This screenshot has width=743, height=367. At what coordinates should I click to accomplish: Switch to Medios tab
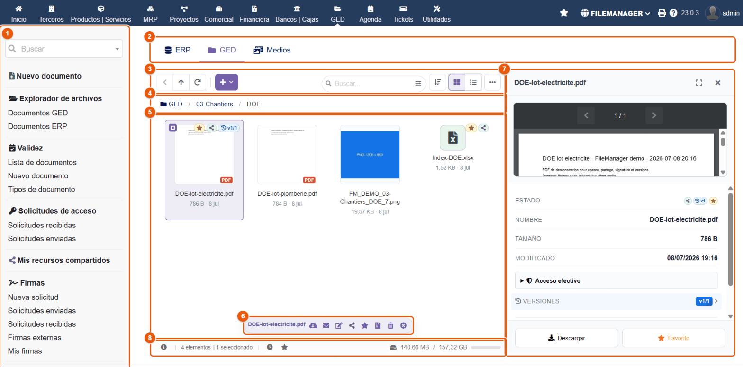[272, 50]
